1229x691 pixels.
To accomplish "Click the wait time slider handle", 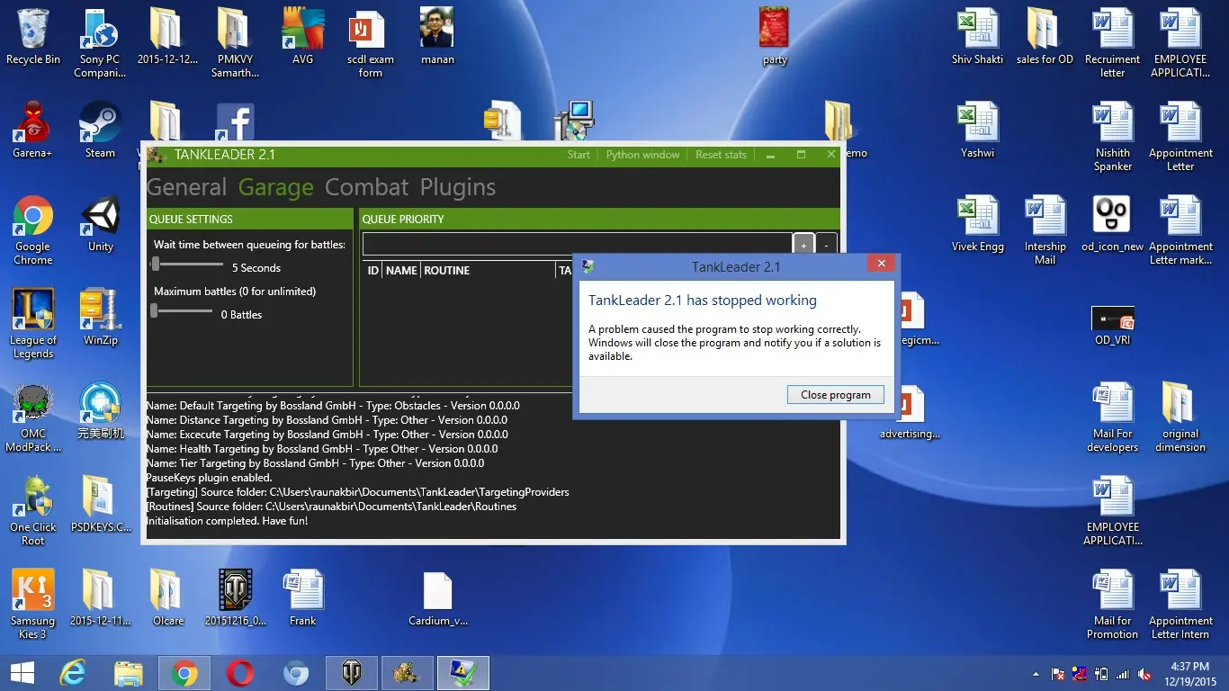I will 156,264.
